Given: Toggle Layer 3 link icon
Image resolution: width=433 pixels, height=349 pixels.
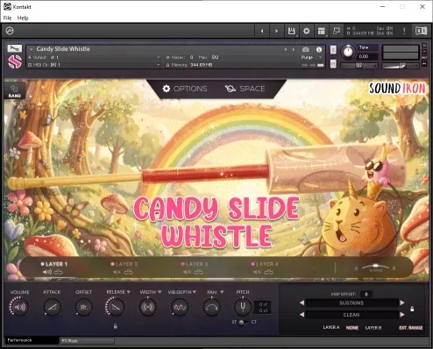Looking at the screenshot, I should click(x=198, y=272).
